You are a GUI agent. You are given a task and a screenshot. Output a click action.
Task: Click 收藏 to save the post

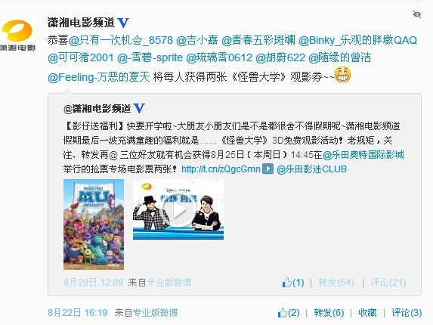367,313
